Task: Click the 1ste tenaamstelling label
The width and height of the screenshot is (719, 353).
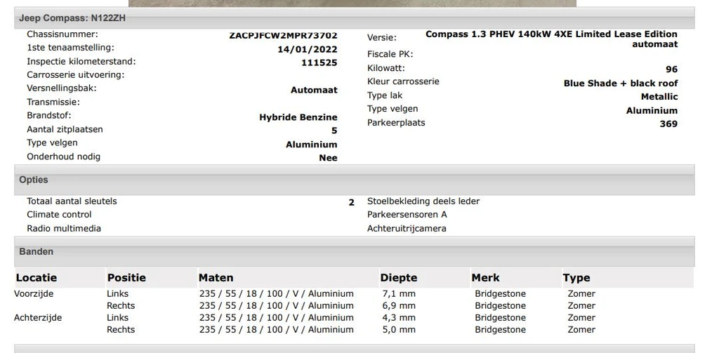Action: point(71,48)
